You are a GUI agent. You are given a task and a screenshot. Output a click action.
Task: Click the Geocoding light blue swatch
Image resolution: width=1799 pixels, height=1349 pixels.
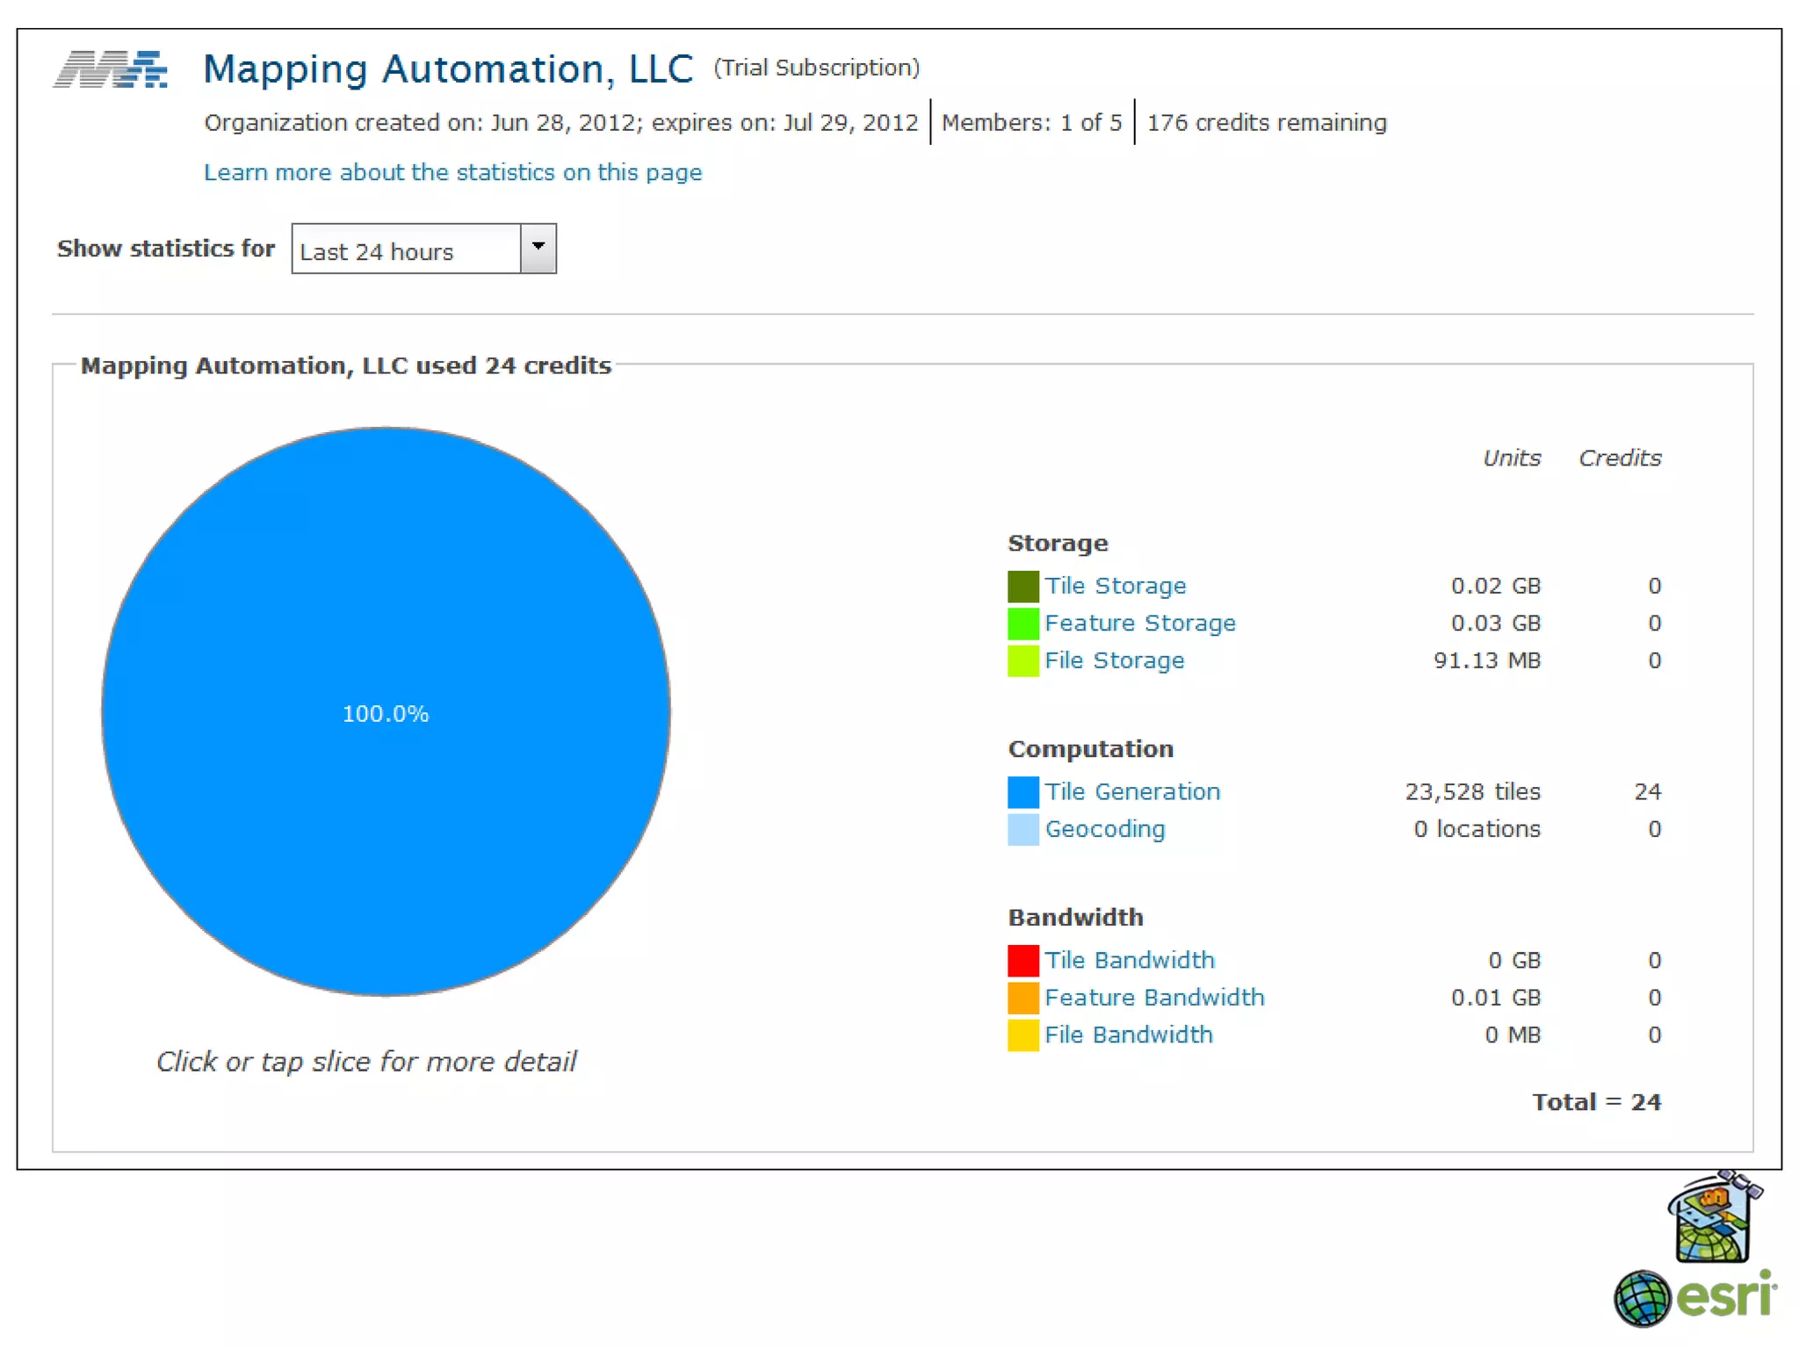pos(1022,829)
